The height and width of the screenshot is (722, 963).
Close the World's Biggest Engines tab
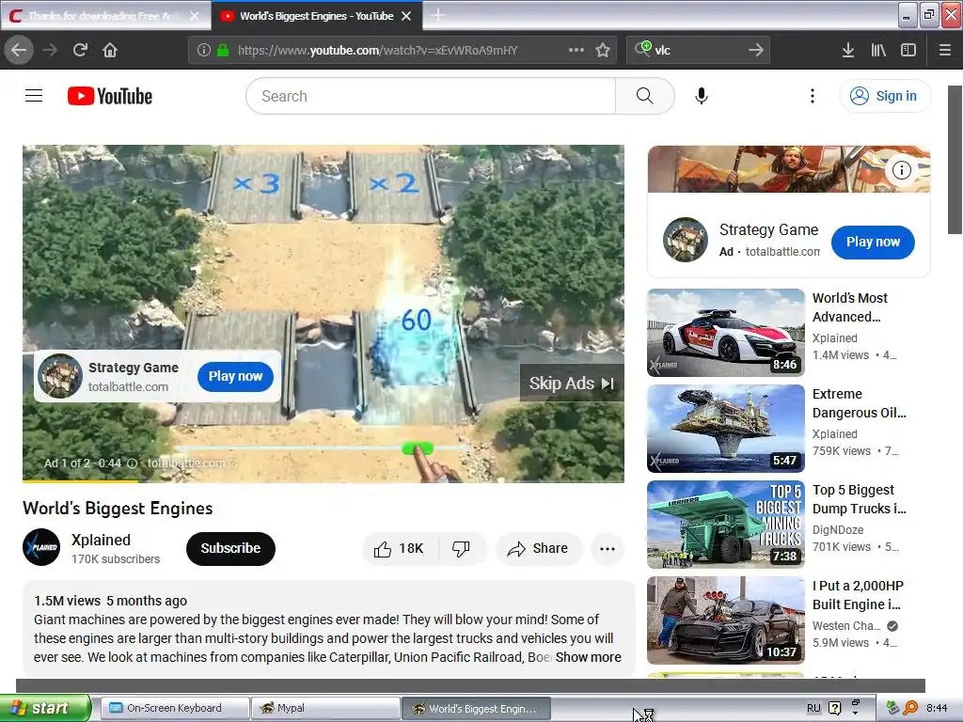coord(406,16)
